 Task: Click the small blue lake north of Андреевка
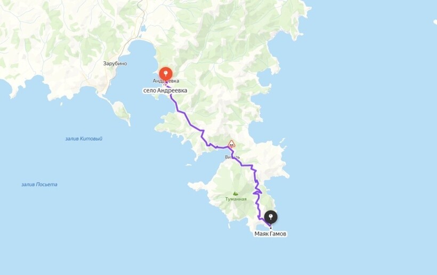tap(143, 28)
